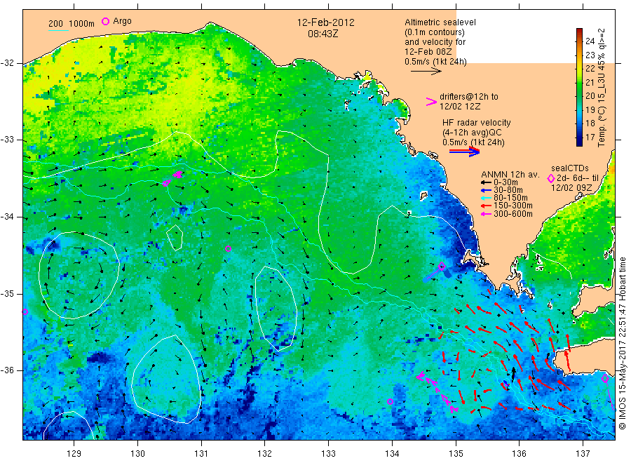Click the red and blue HF radar scale arrow

pyautogui.click(x=464, y=152)
